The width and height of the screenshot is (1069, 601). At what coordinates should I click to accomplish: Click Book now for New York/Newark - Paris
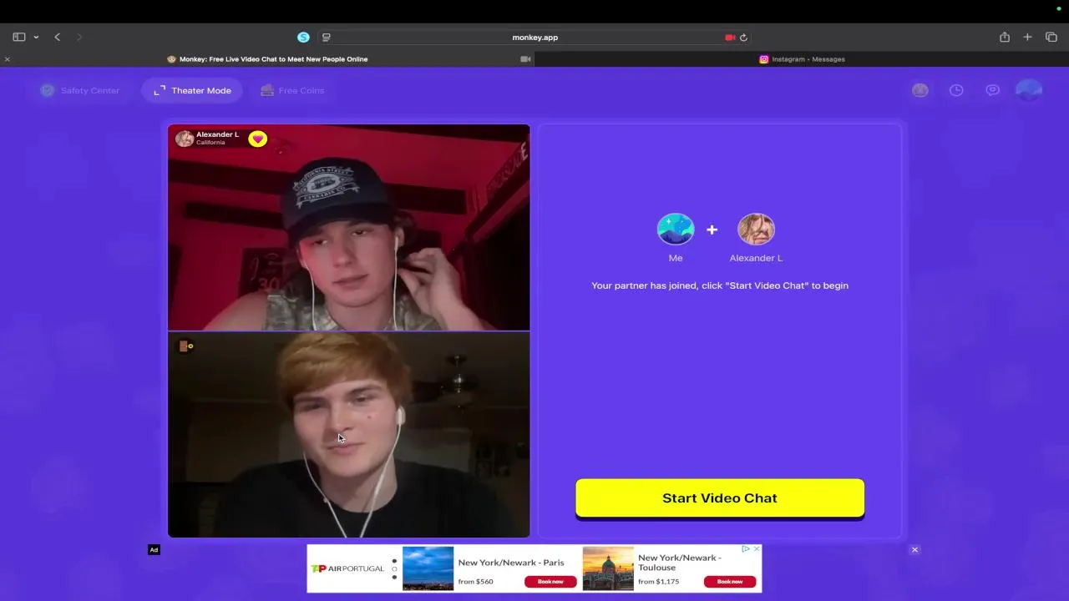[x=550, y=581]
